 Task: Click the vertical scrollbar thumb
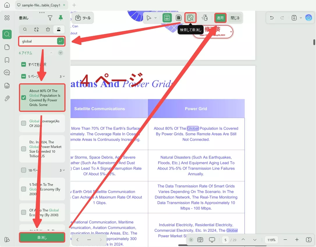(314, 42)
